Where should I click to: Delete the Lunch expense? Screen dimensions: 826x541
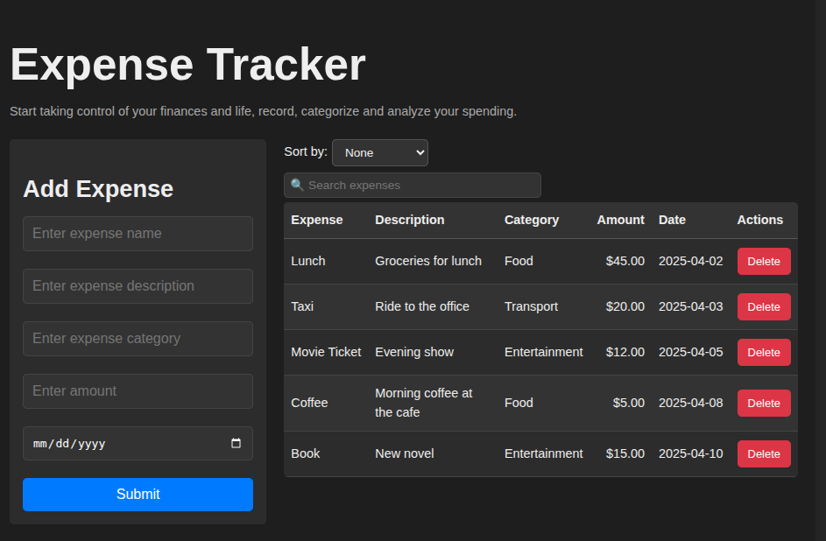point(763,261)
